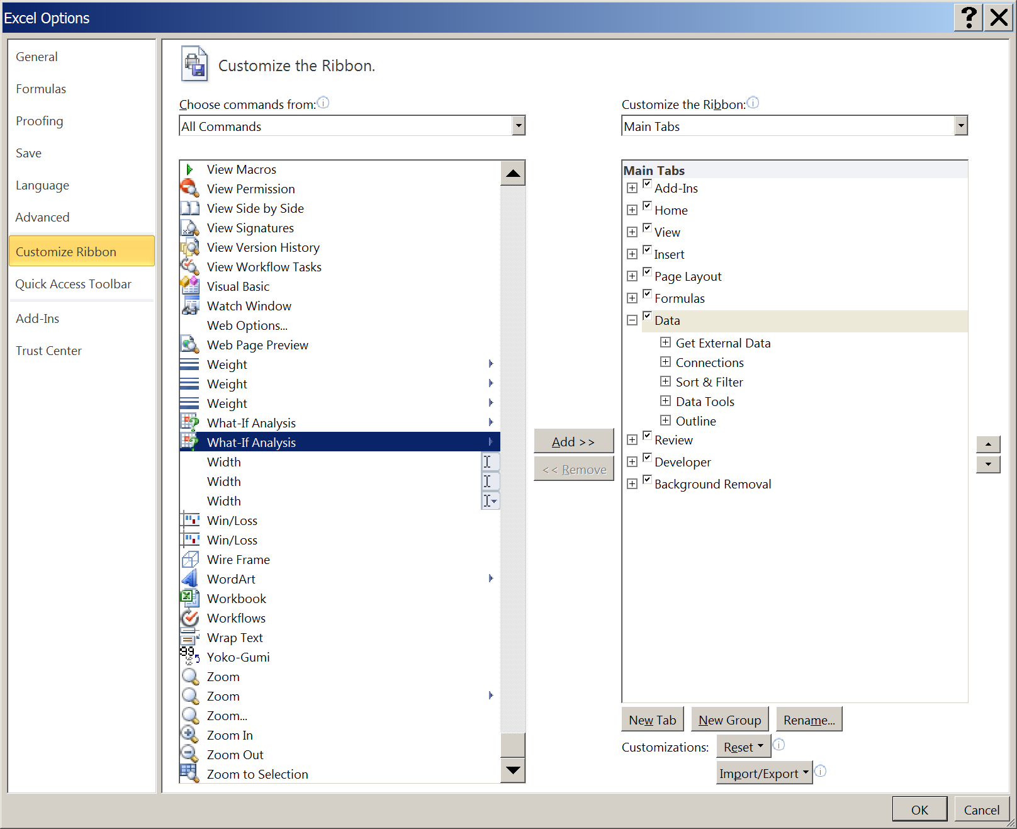
Task: Uncheck the Insert tab checkbox
Action: point(647,250)
